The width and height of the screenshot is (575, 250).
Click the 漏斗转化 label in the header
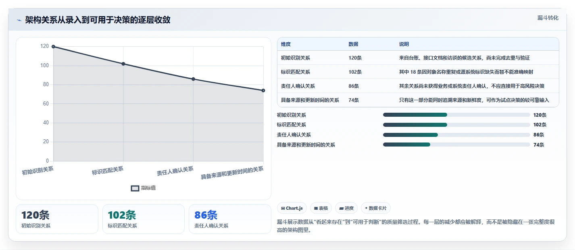(x=548, y=18)
